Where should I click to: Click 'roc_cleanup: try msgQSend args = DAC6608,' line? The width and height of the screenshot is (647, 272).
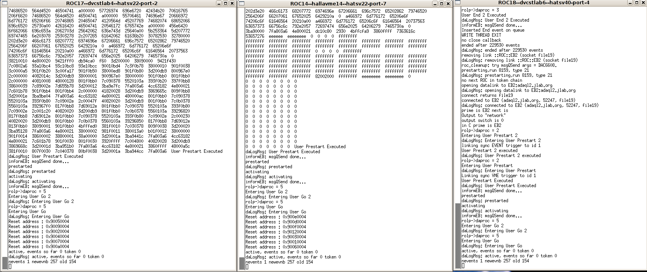[509, 65]
